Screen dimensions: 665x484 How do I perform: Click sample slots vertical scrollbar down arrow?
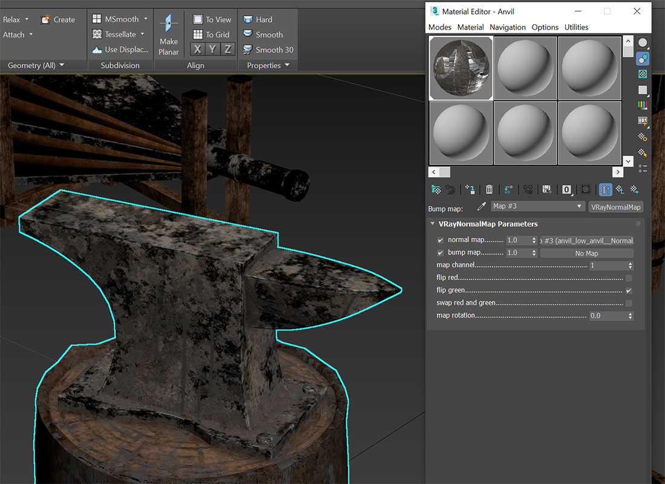(628, 161)
